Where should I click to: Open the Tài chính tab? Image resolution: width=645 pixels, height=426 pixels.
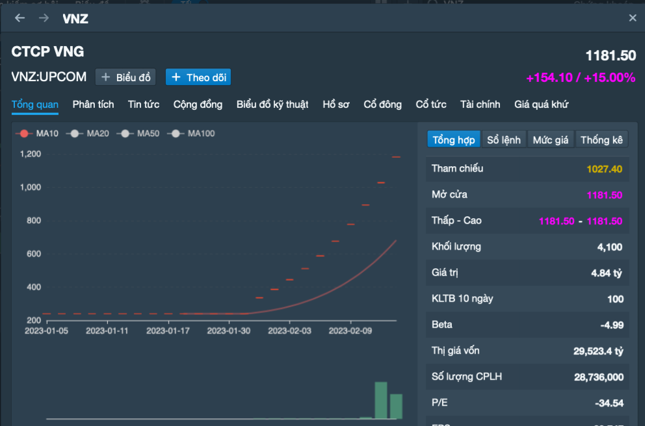point(480,105)
